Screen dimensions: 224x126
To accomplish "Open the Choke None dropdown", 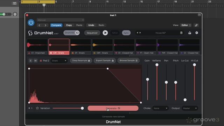I will [160, 108].
